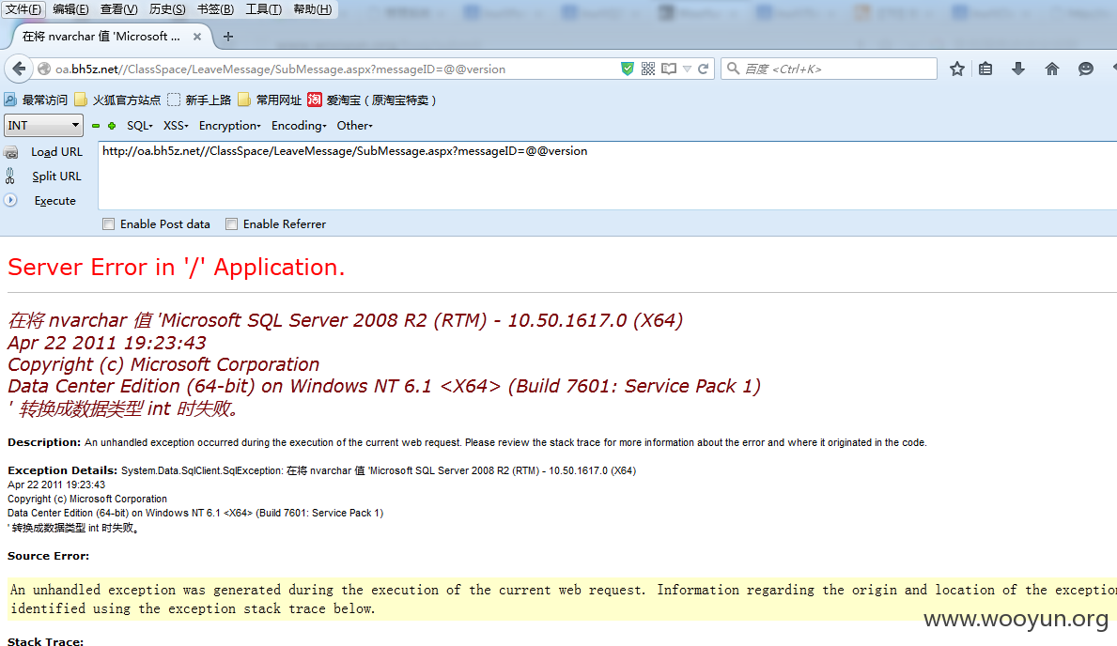Click the HackBar URL text area
Image resolution: width=1117 pixels, height=646 pixels.
pyautogui.click(x=607, y=176)
